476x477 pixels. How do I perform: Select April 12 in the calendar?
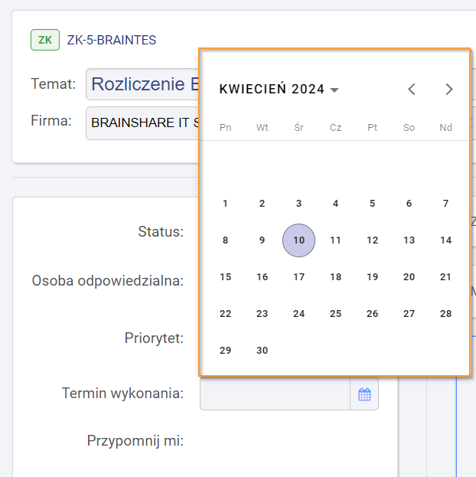pos(372,240)
